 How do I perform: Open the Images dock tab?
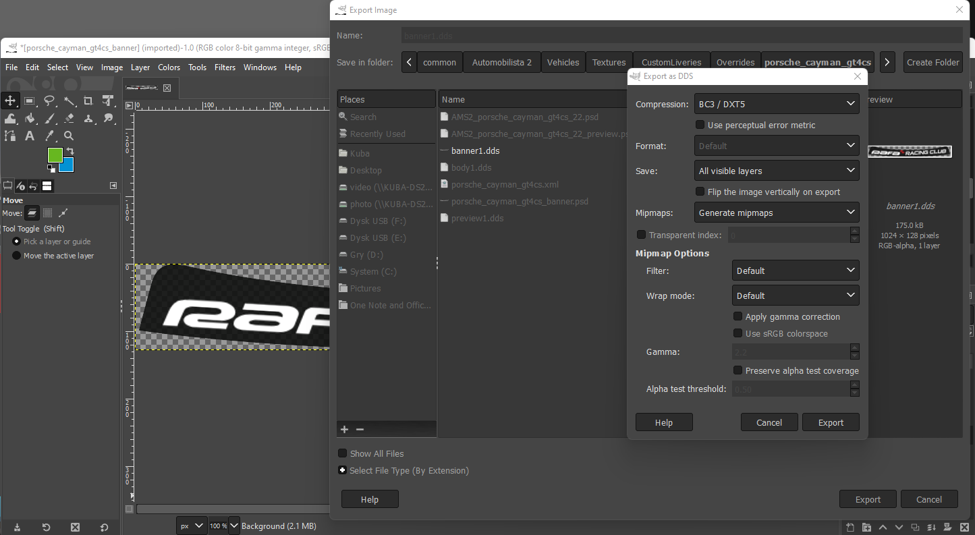click(47, 186)
